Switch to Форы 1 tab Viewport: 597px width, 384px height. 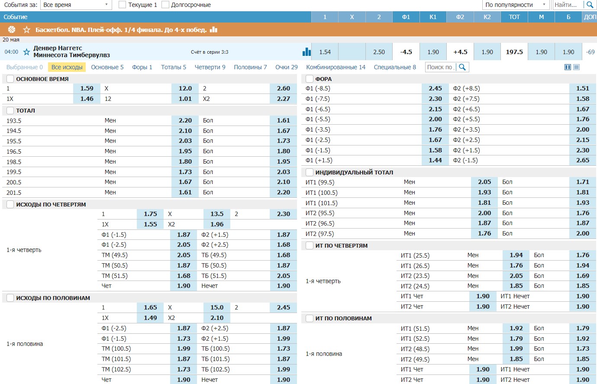point(142,67)
